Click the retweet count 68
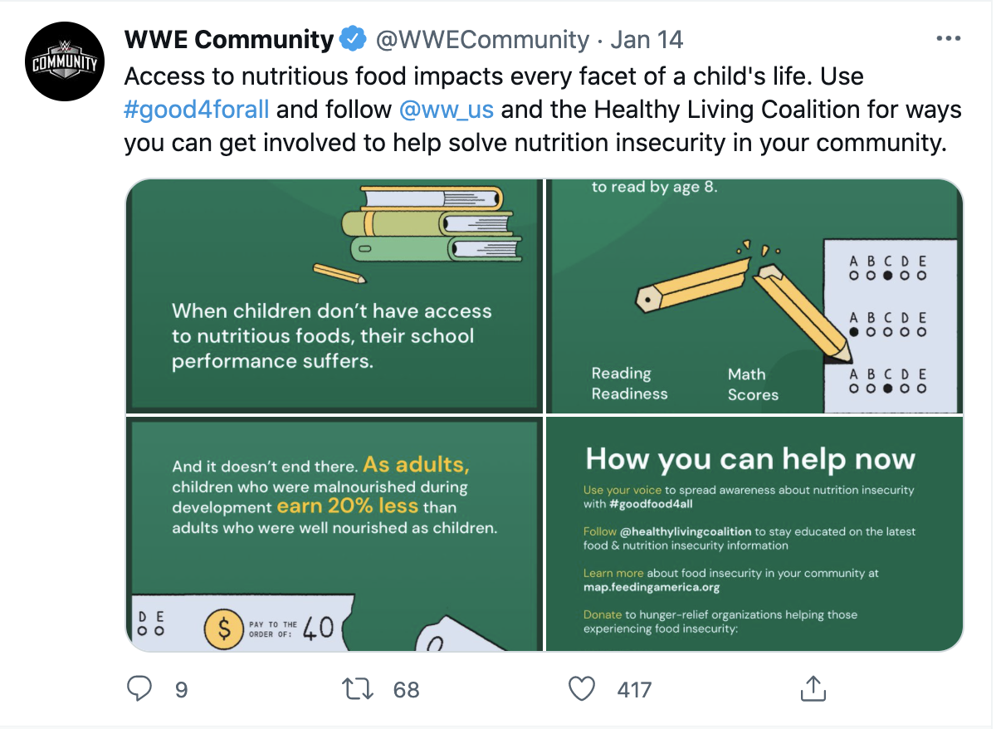Viewport: 996px width, 729px height. pos(406,689)
